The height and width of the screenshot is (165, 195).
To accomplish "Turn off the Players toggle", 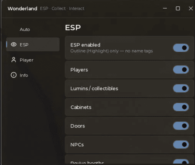I will (181, 70).
